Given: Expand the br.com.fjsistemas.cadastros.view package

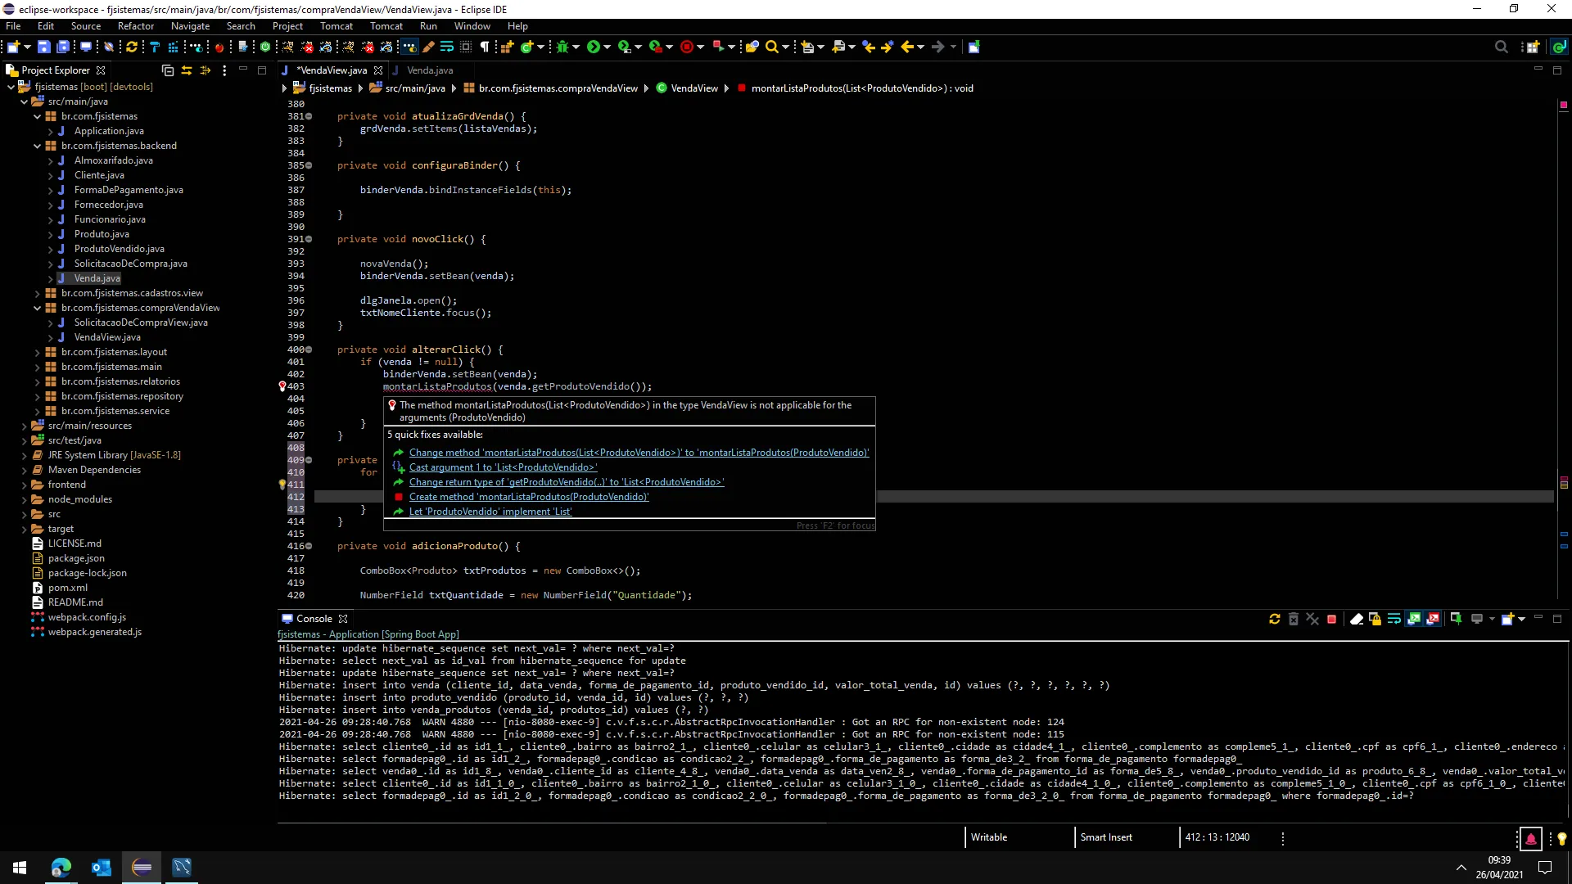Looking at the screenshot, I should click(37, 293).
